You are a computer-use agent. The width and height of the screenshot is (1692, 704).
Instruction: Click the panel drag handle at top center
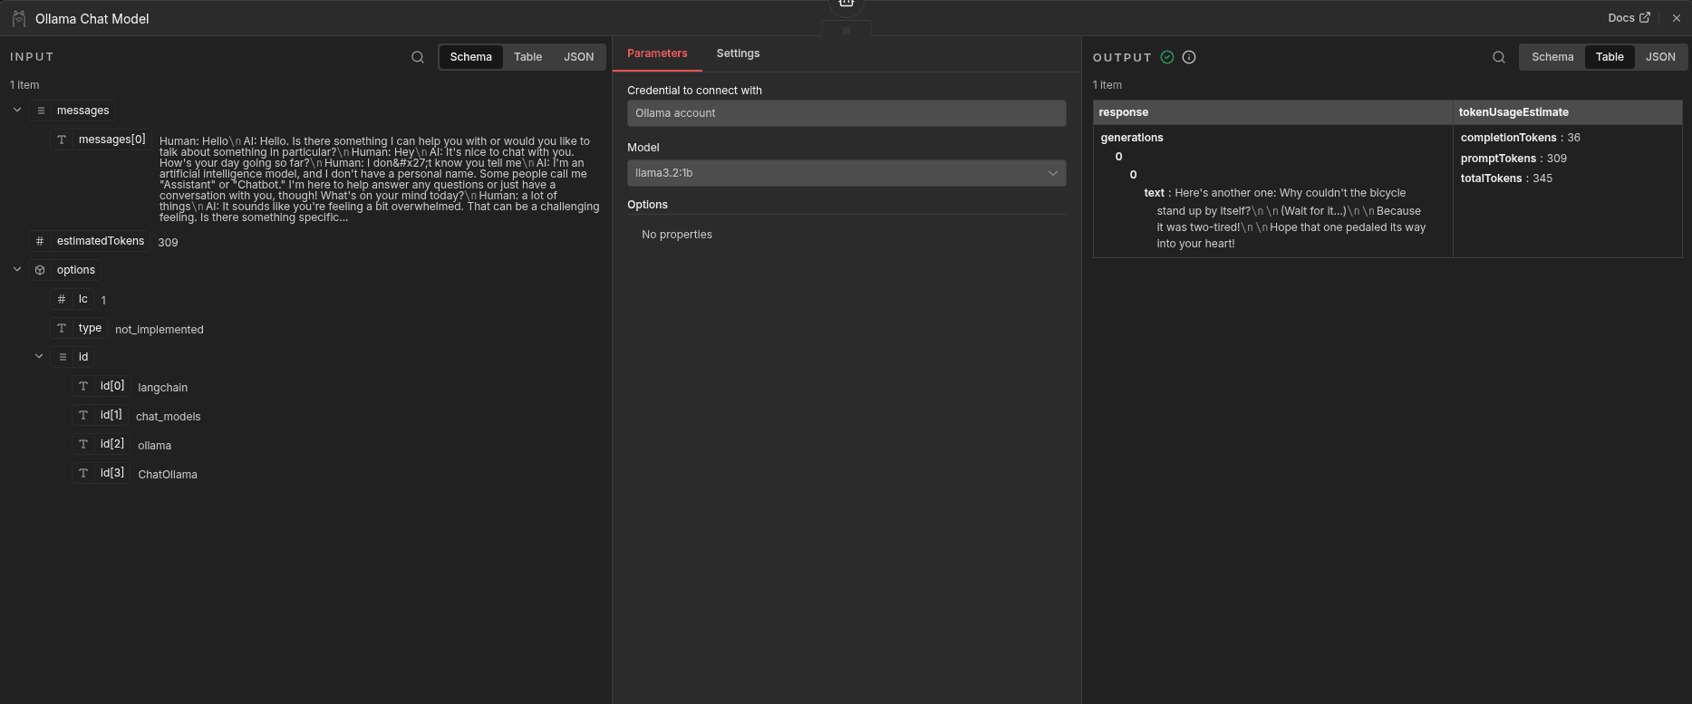click(x=846, y=30)
